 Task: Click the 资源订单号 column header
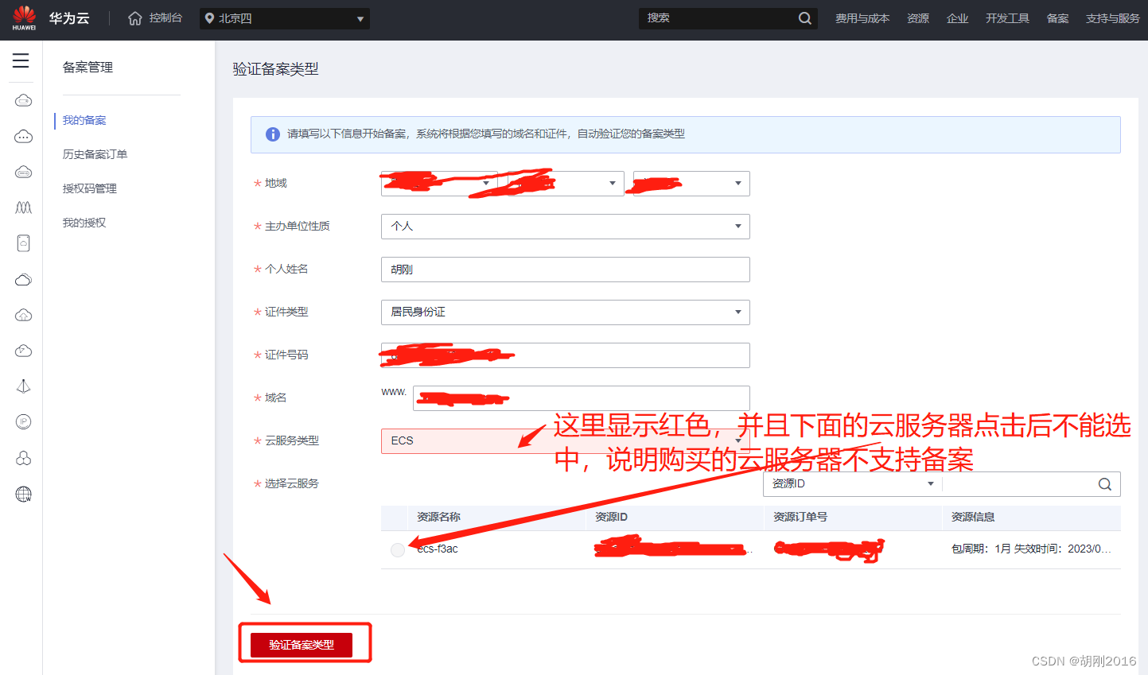pos(800,517)
